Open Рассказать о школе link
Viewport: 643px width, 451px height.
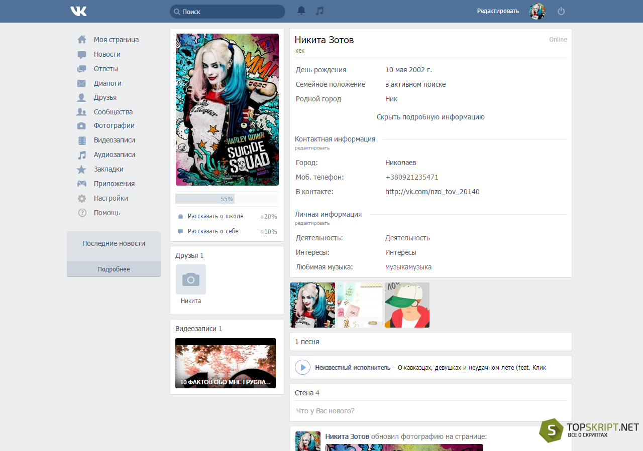216,216
